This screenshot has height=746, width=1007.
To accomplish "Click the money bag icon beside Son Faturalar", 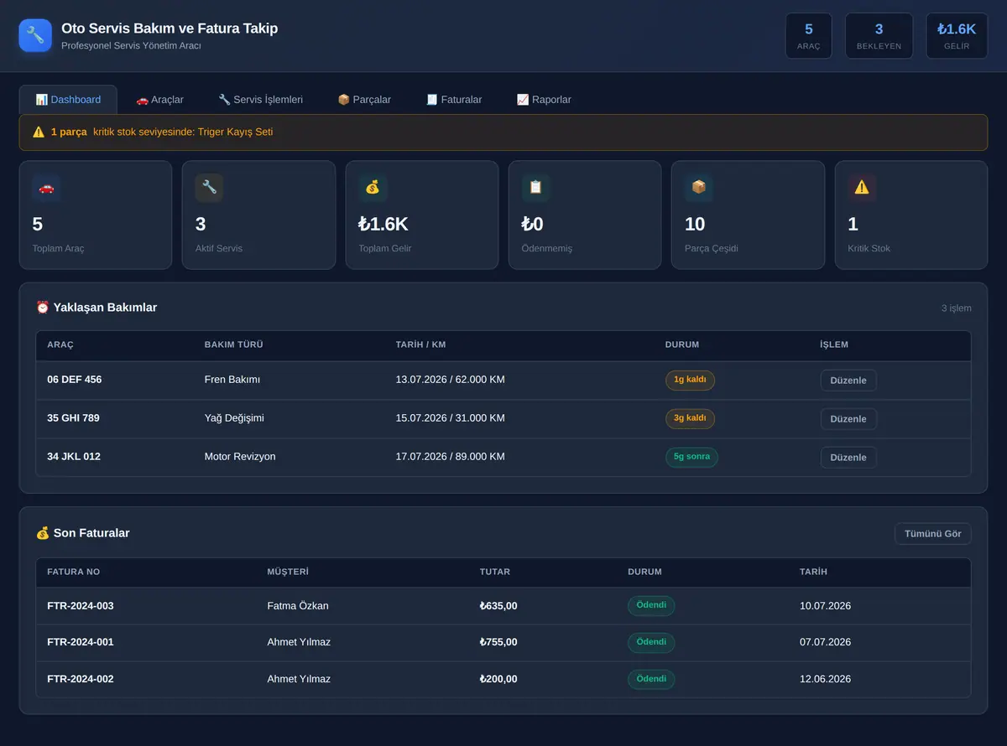I will (x=43, y=533).
